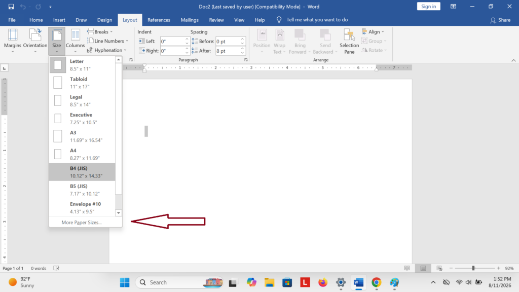Select Tabloid 11" x 17" paper size
The image size is (519, 292).
click(82, 83)
